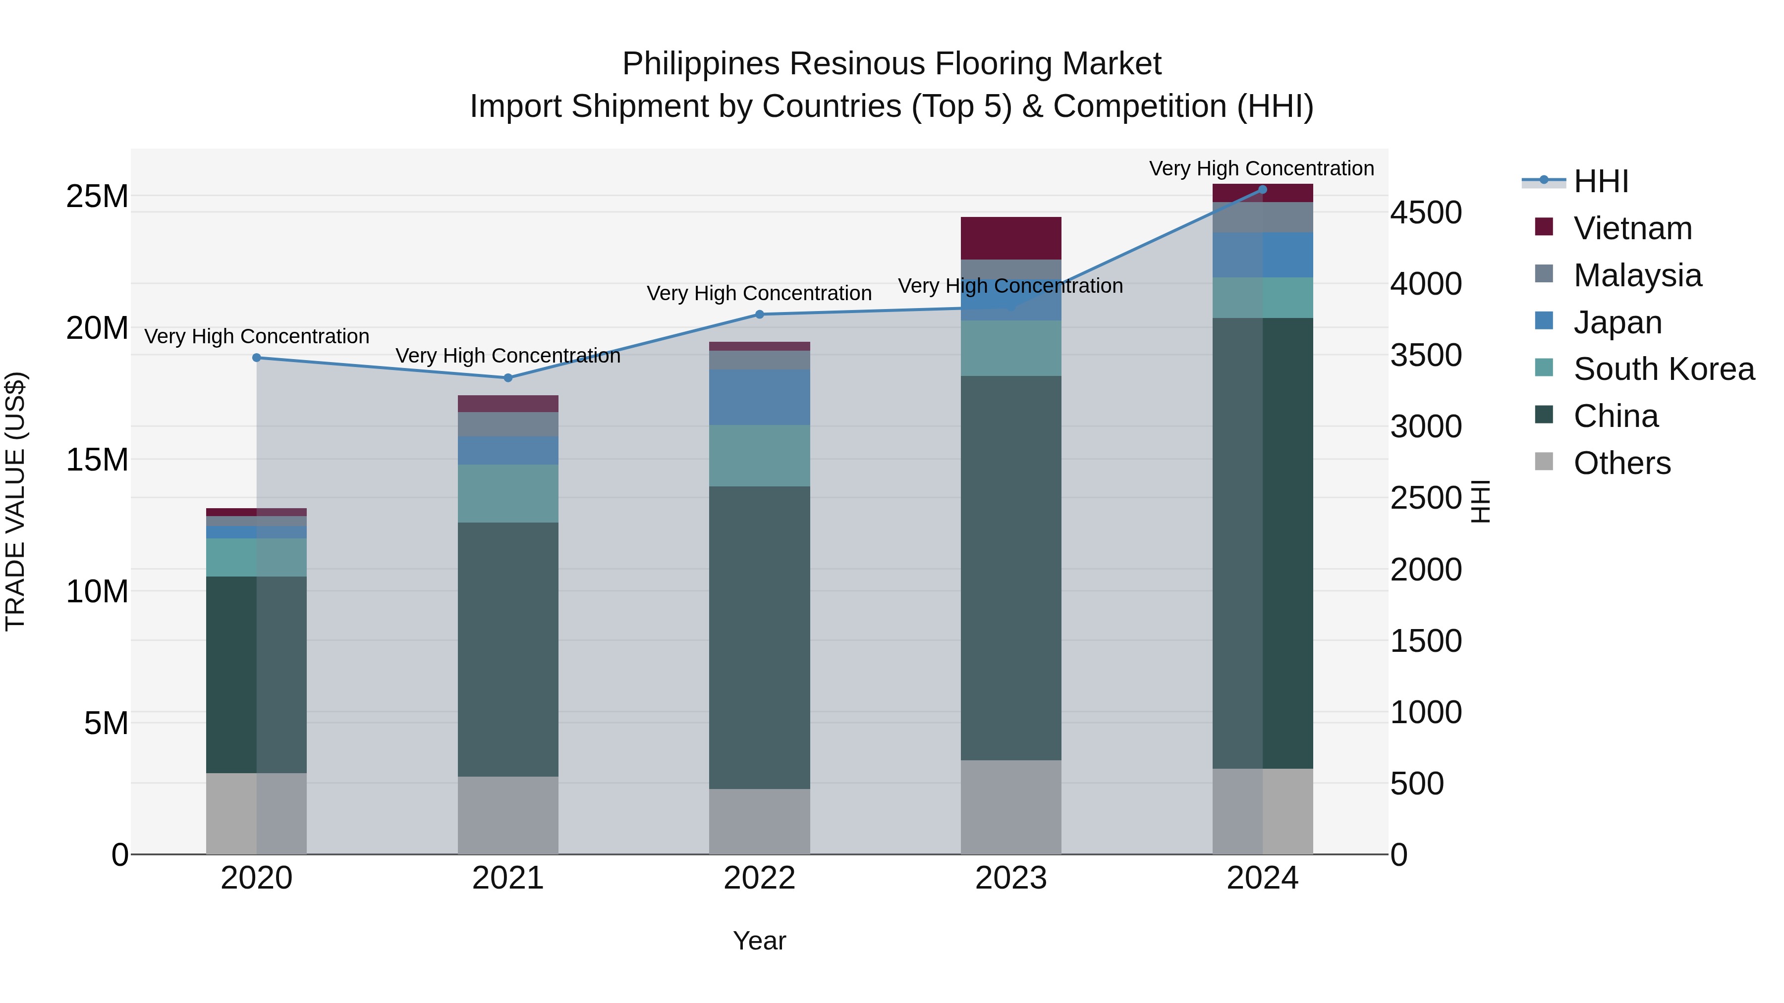Click the 500 HHI axis tick
Screen dimensions: 1784x1003
coord(1417,784)
